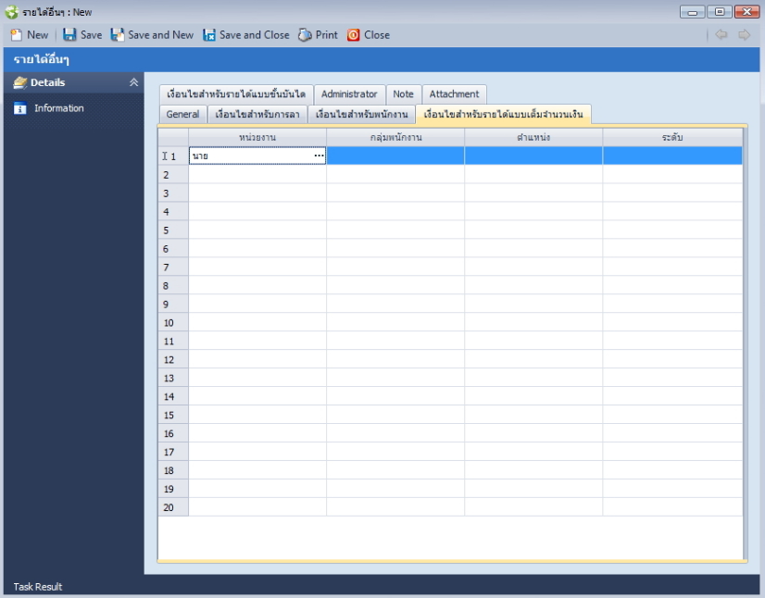
Task: Open the เงื่อนไขสำหรับการลา tab
Action: 257,114
